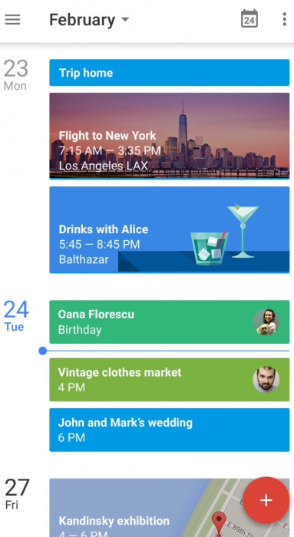
Task: Open the February month title
Action: pos(82,20)
